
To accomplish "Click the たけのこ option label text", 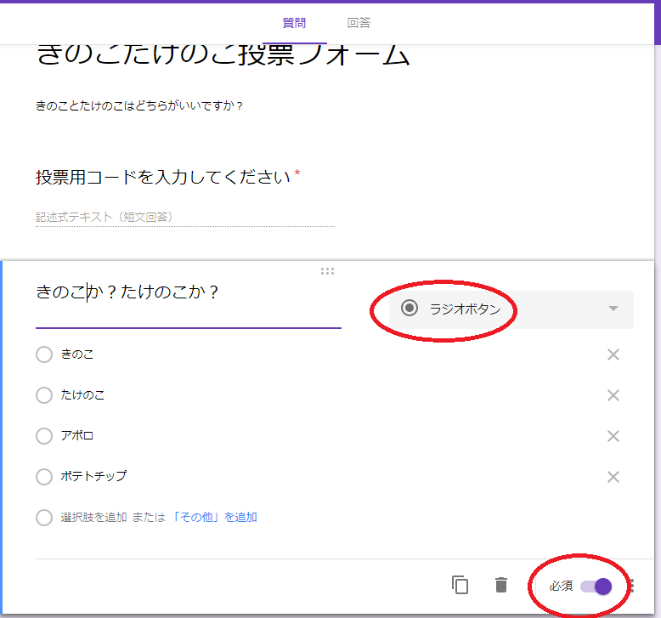I will click(82, 394).
